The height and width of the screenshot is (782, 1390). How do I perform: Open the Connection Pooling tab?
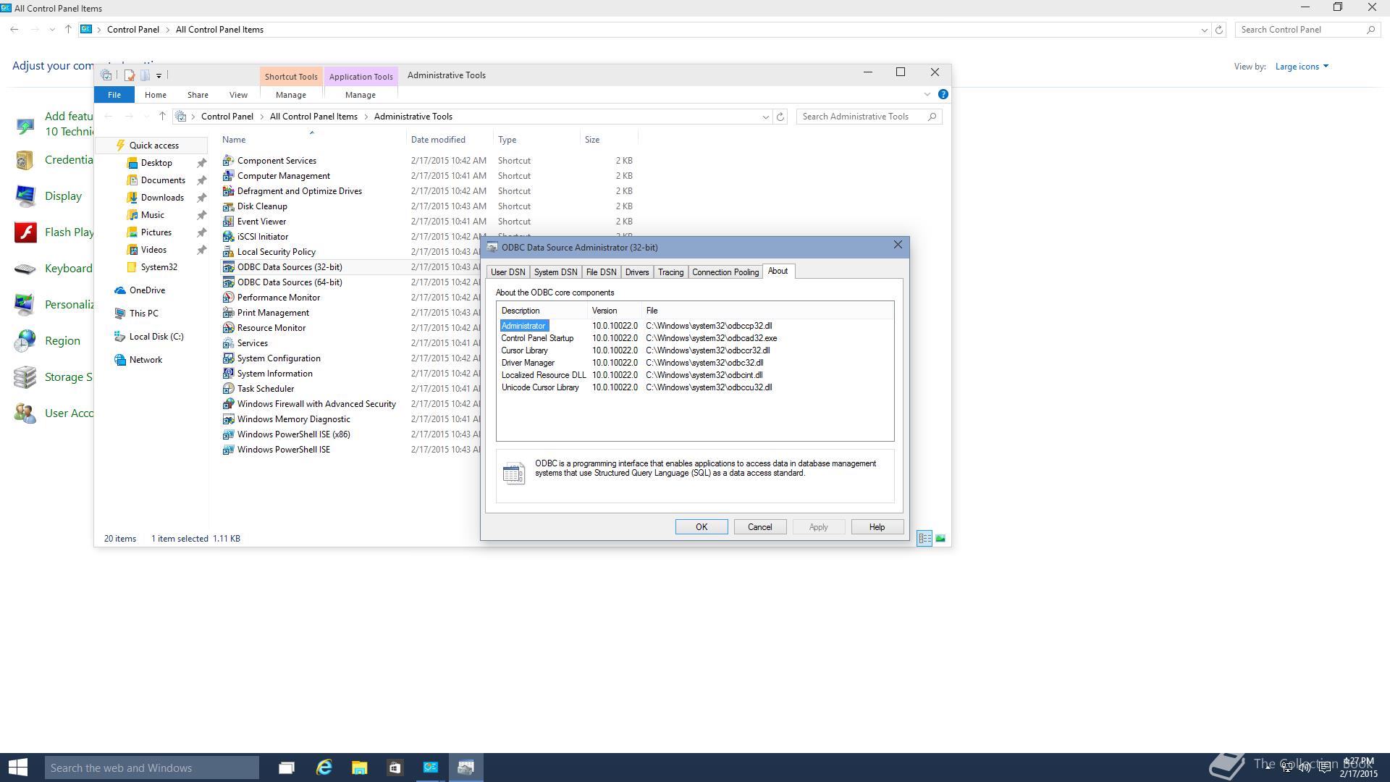(x=725, y=272)
